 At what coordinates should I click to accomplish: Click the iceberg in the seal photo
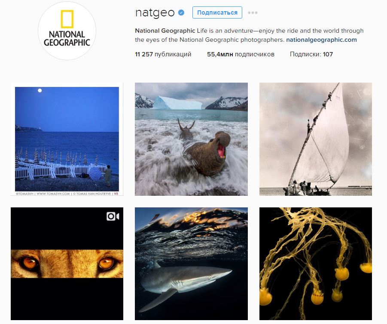click(x=177, y=103)
